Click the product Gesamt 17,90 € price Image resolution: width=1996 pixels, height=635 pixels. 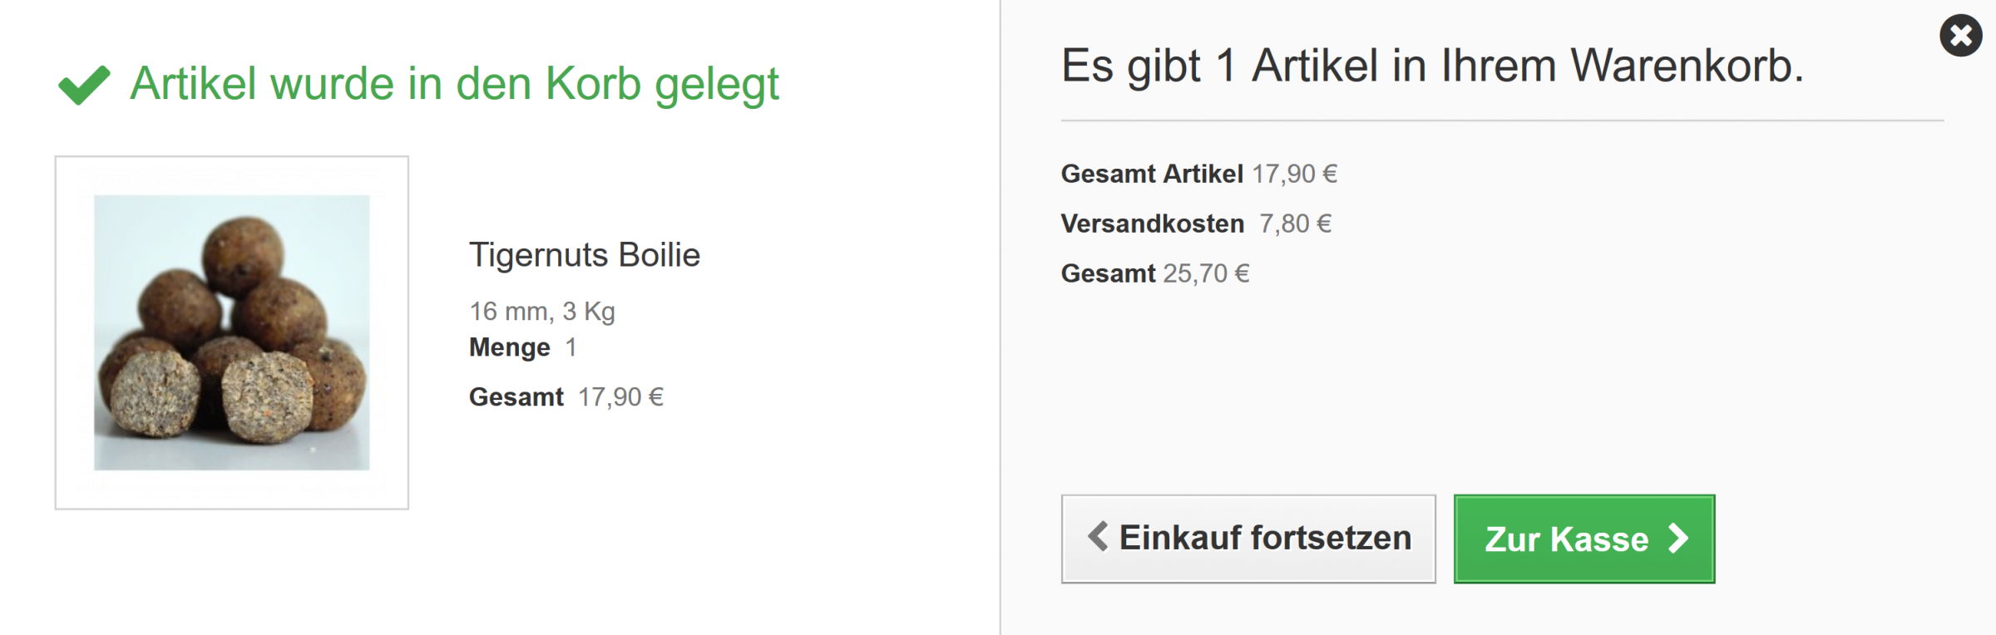[620, 397]
